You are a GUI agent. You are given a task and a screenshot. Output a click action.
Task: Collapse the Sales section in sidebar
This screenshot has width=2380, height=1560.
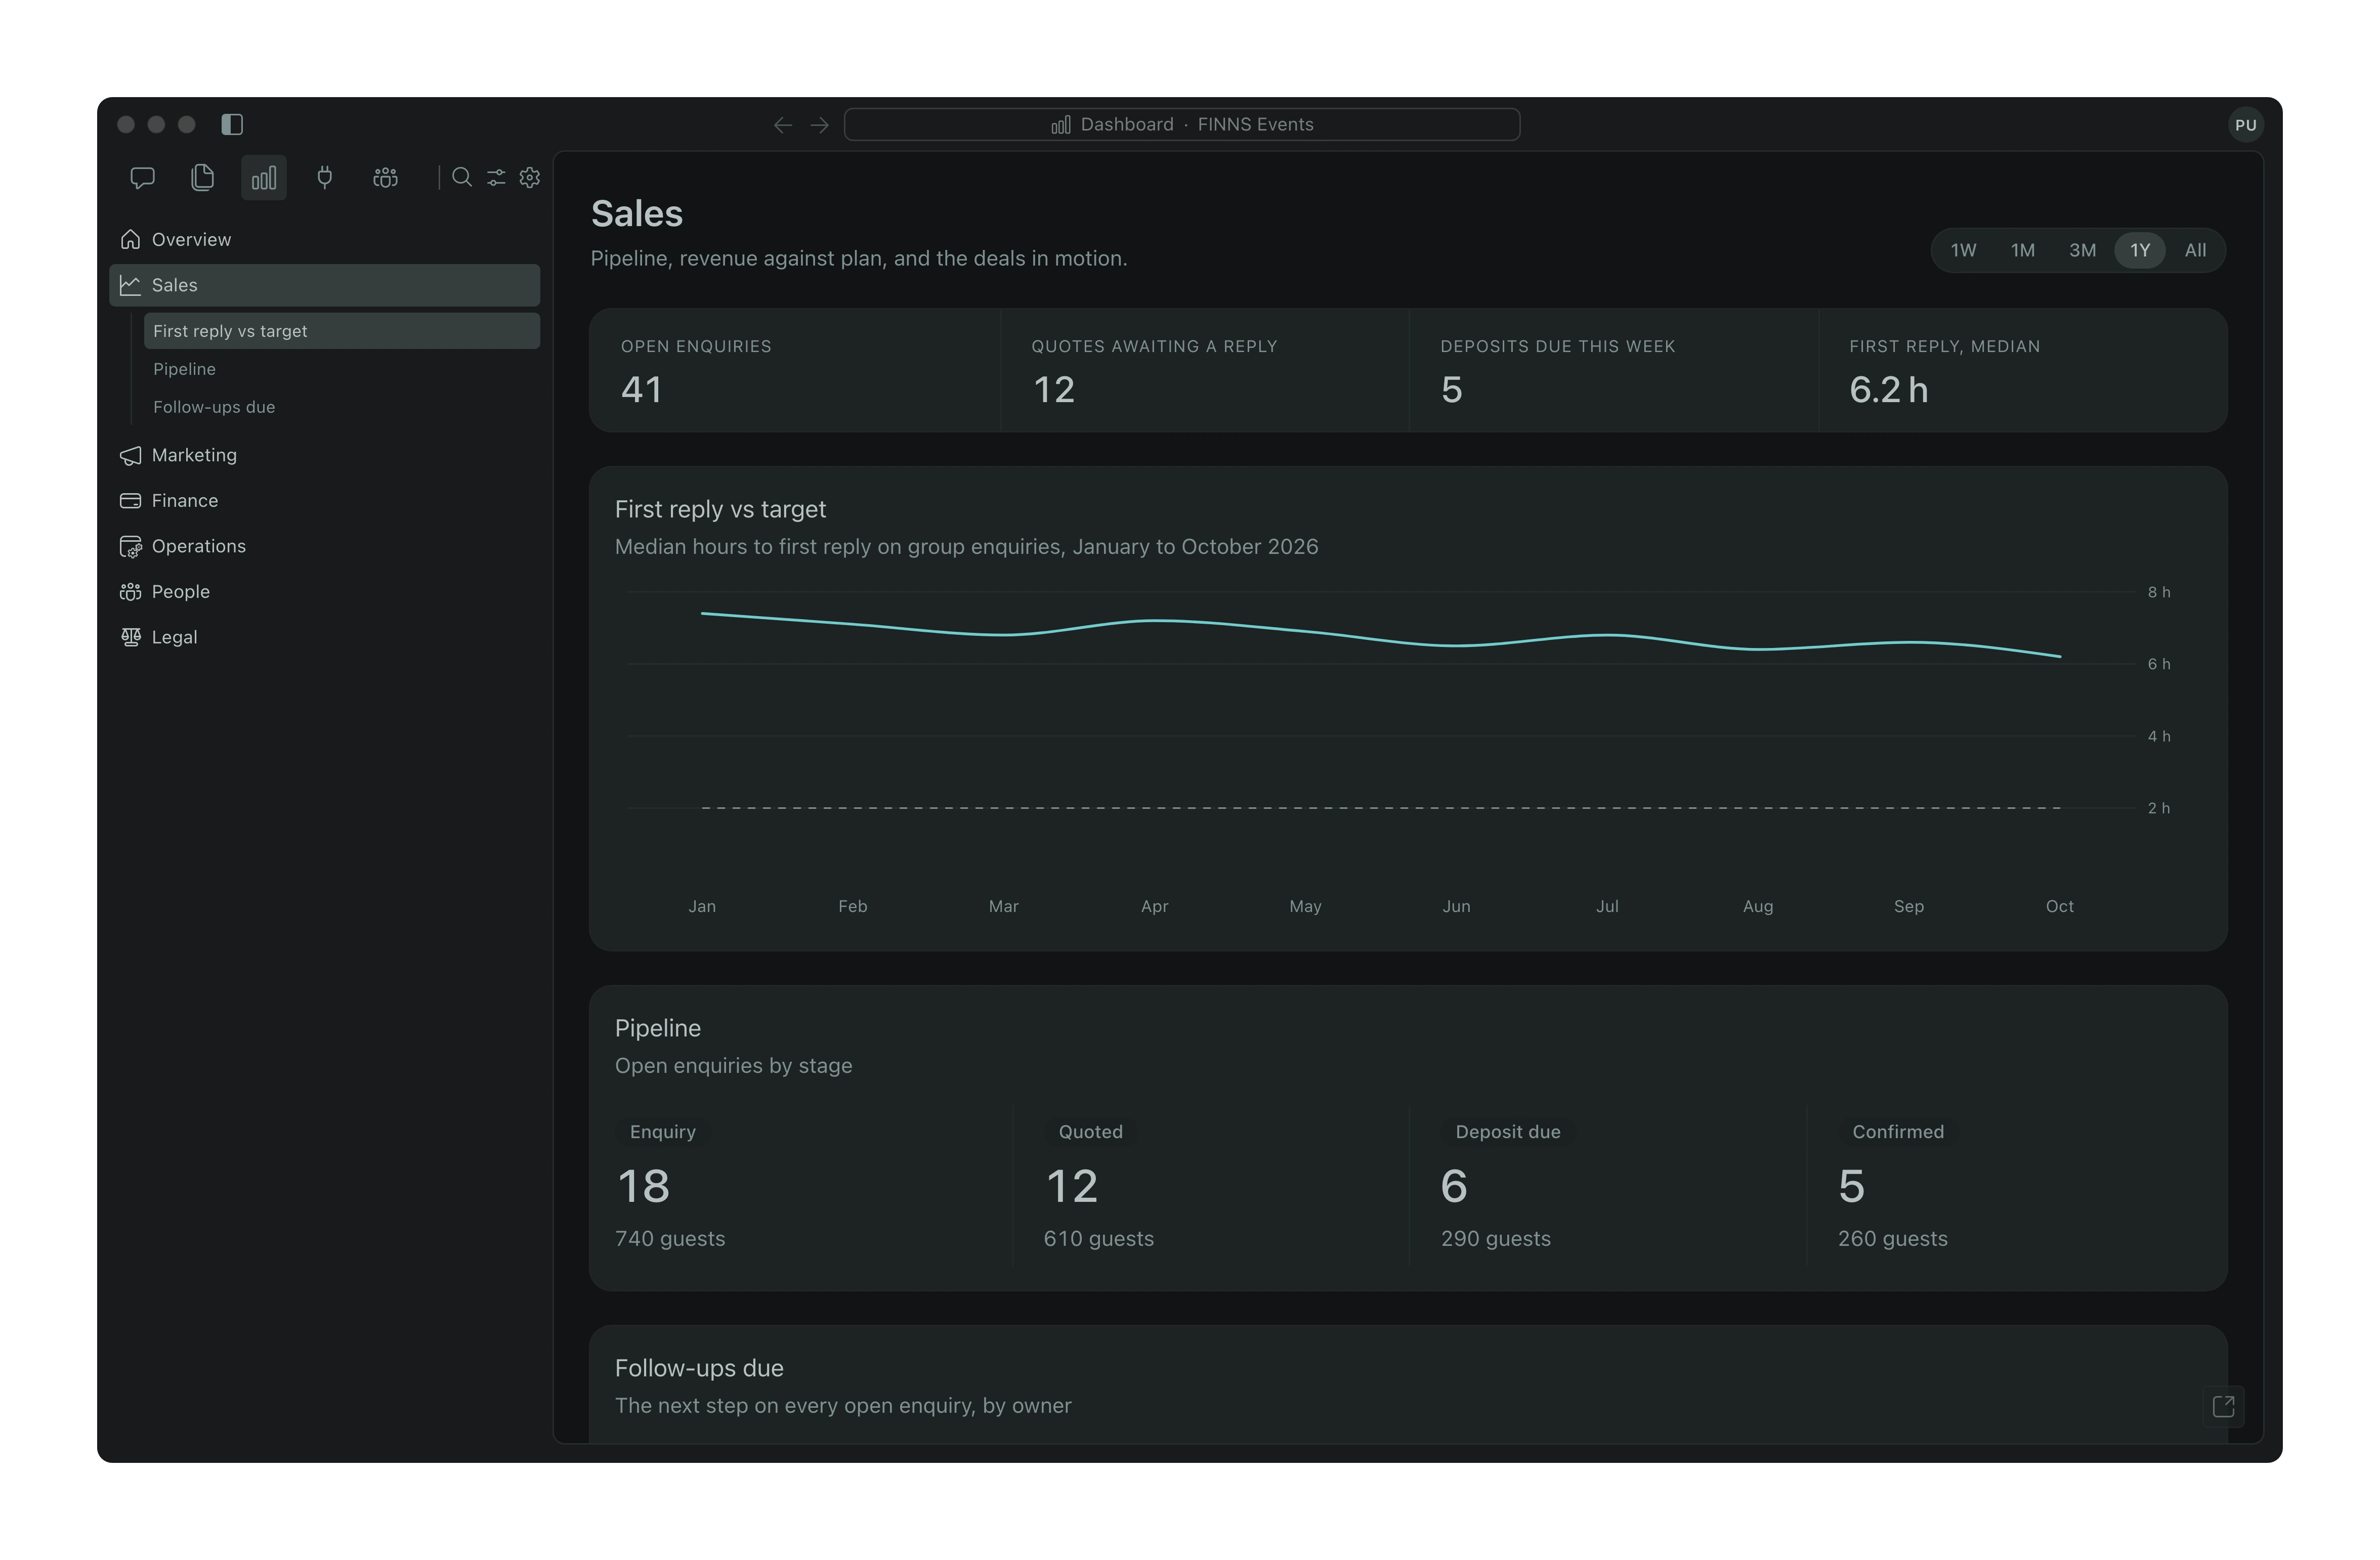[325, 285]
